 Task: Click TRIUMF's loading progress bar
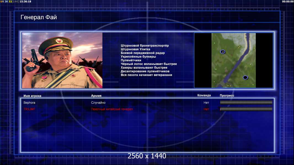pos(246,109)
